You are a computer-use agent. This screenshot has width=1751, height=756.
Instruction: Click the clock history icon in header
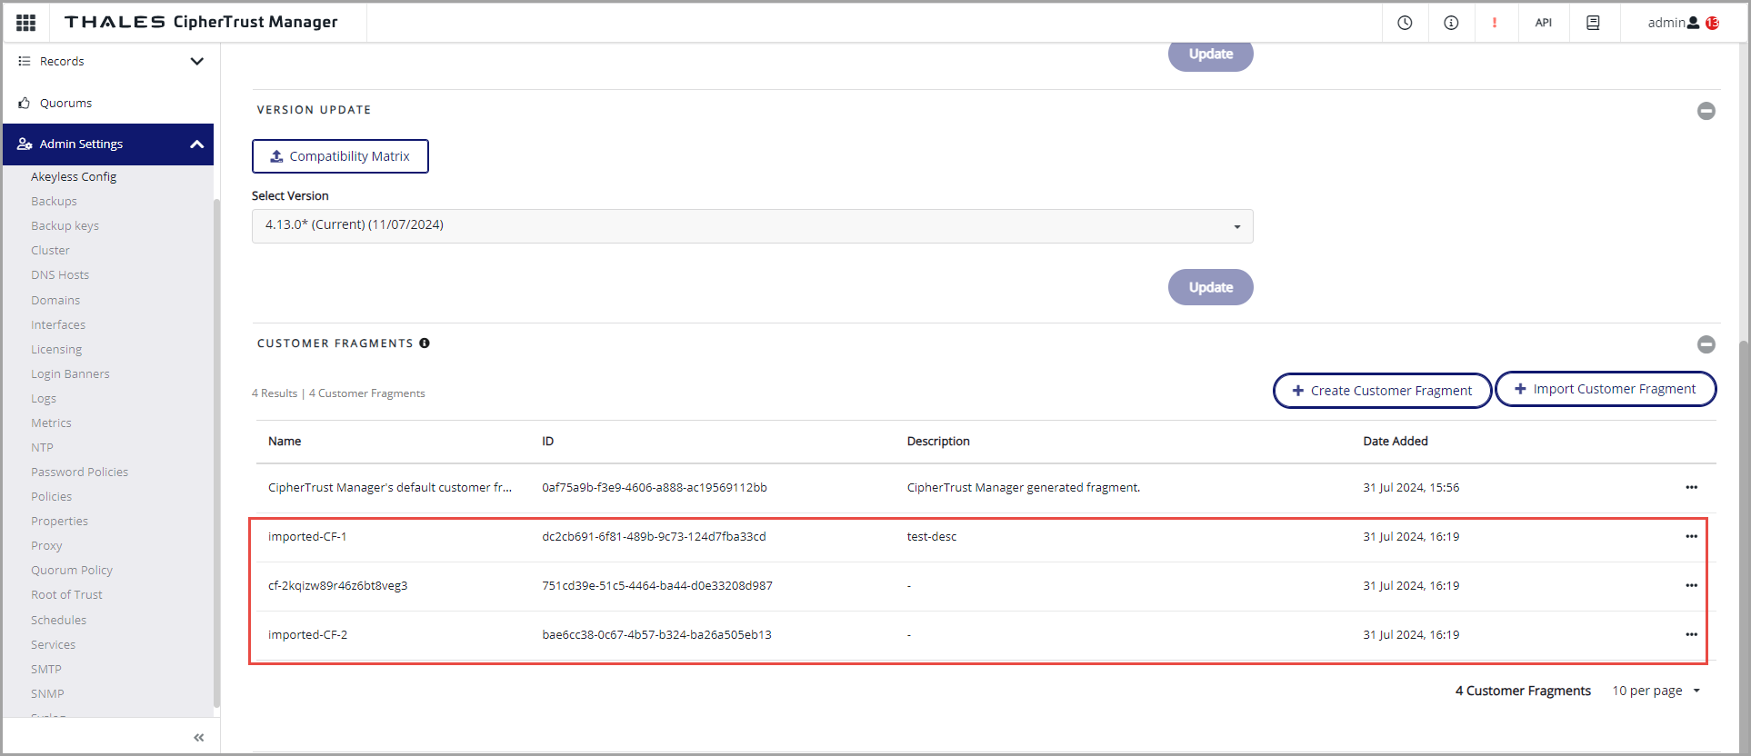(x=1405, y=23)
